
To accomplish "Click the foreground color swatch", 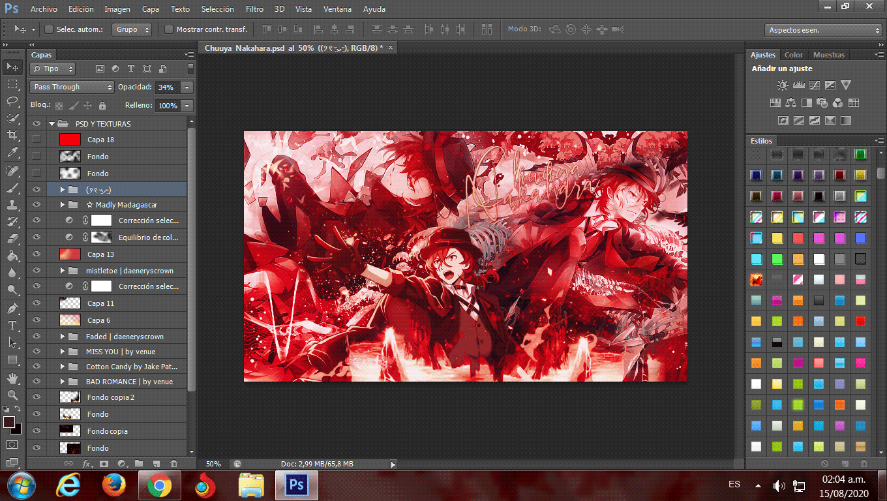I will point(8,423).
